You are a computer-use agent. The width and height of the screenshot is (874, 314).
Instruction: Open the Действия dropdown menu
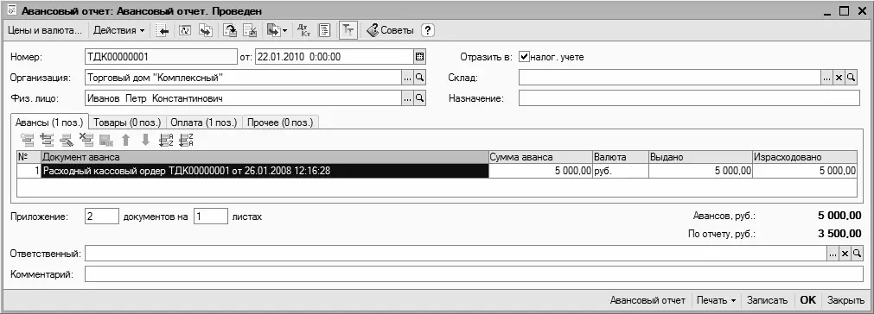pos(119,30)
